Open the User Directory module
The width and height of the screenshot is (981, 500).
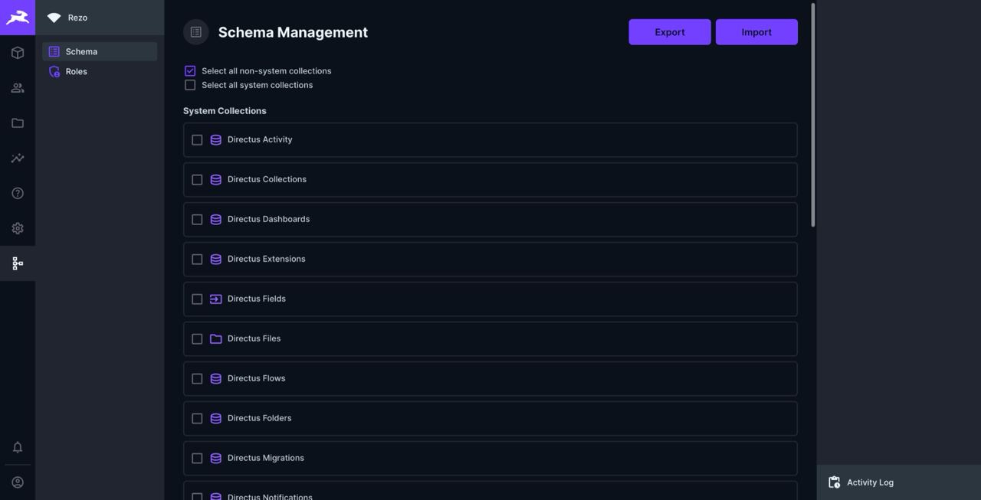16,86
